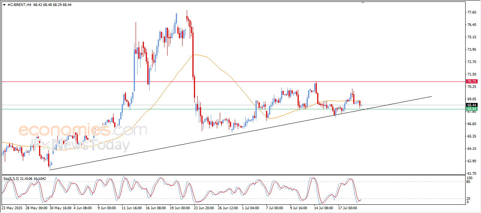Click price scale value 64.15
The height and width of the screenshot is (213, 481).
click(x=471, y=149)
